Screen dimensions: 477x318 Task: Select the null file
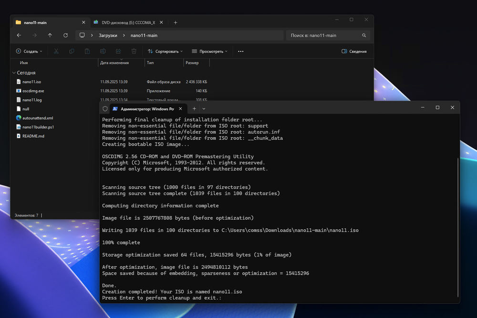26,109
